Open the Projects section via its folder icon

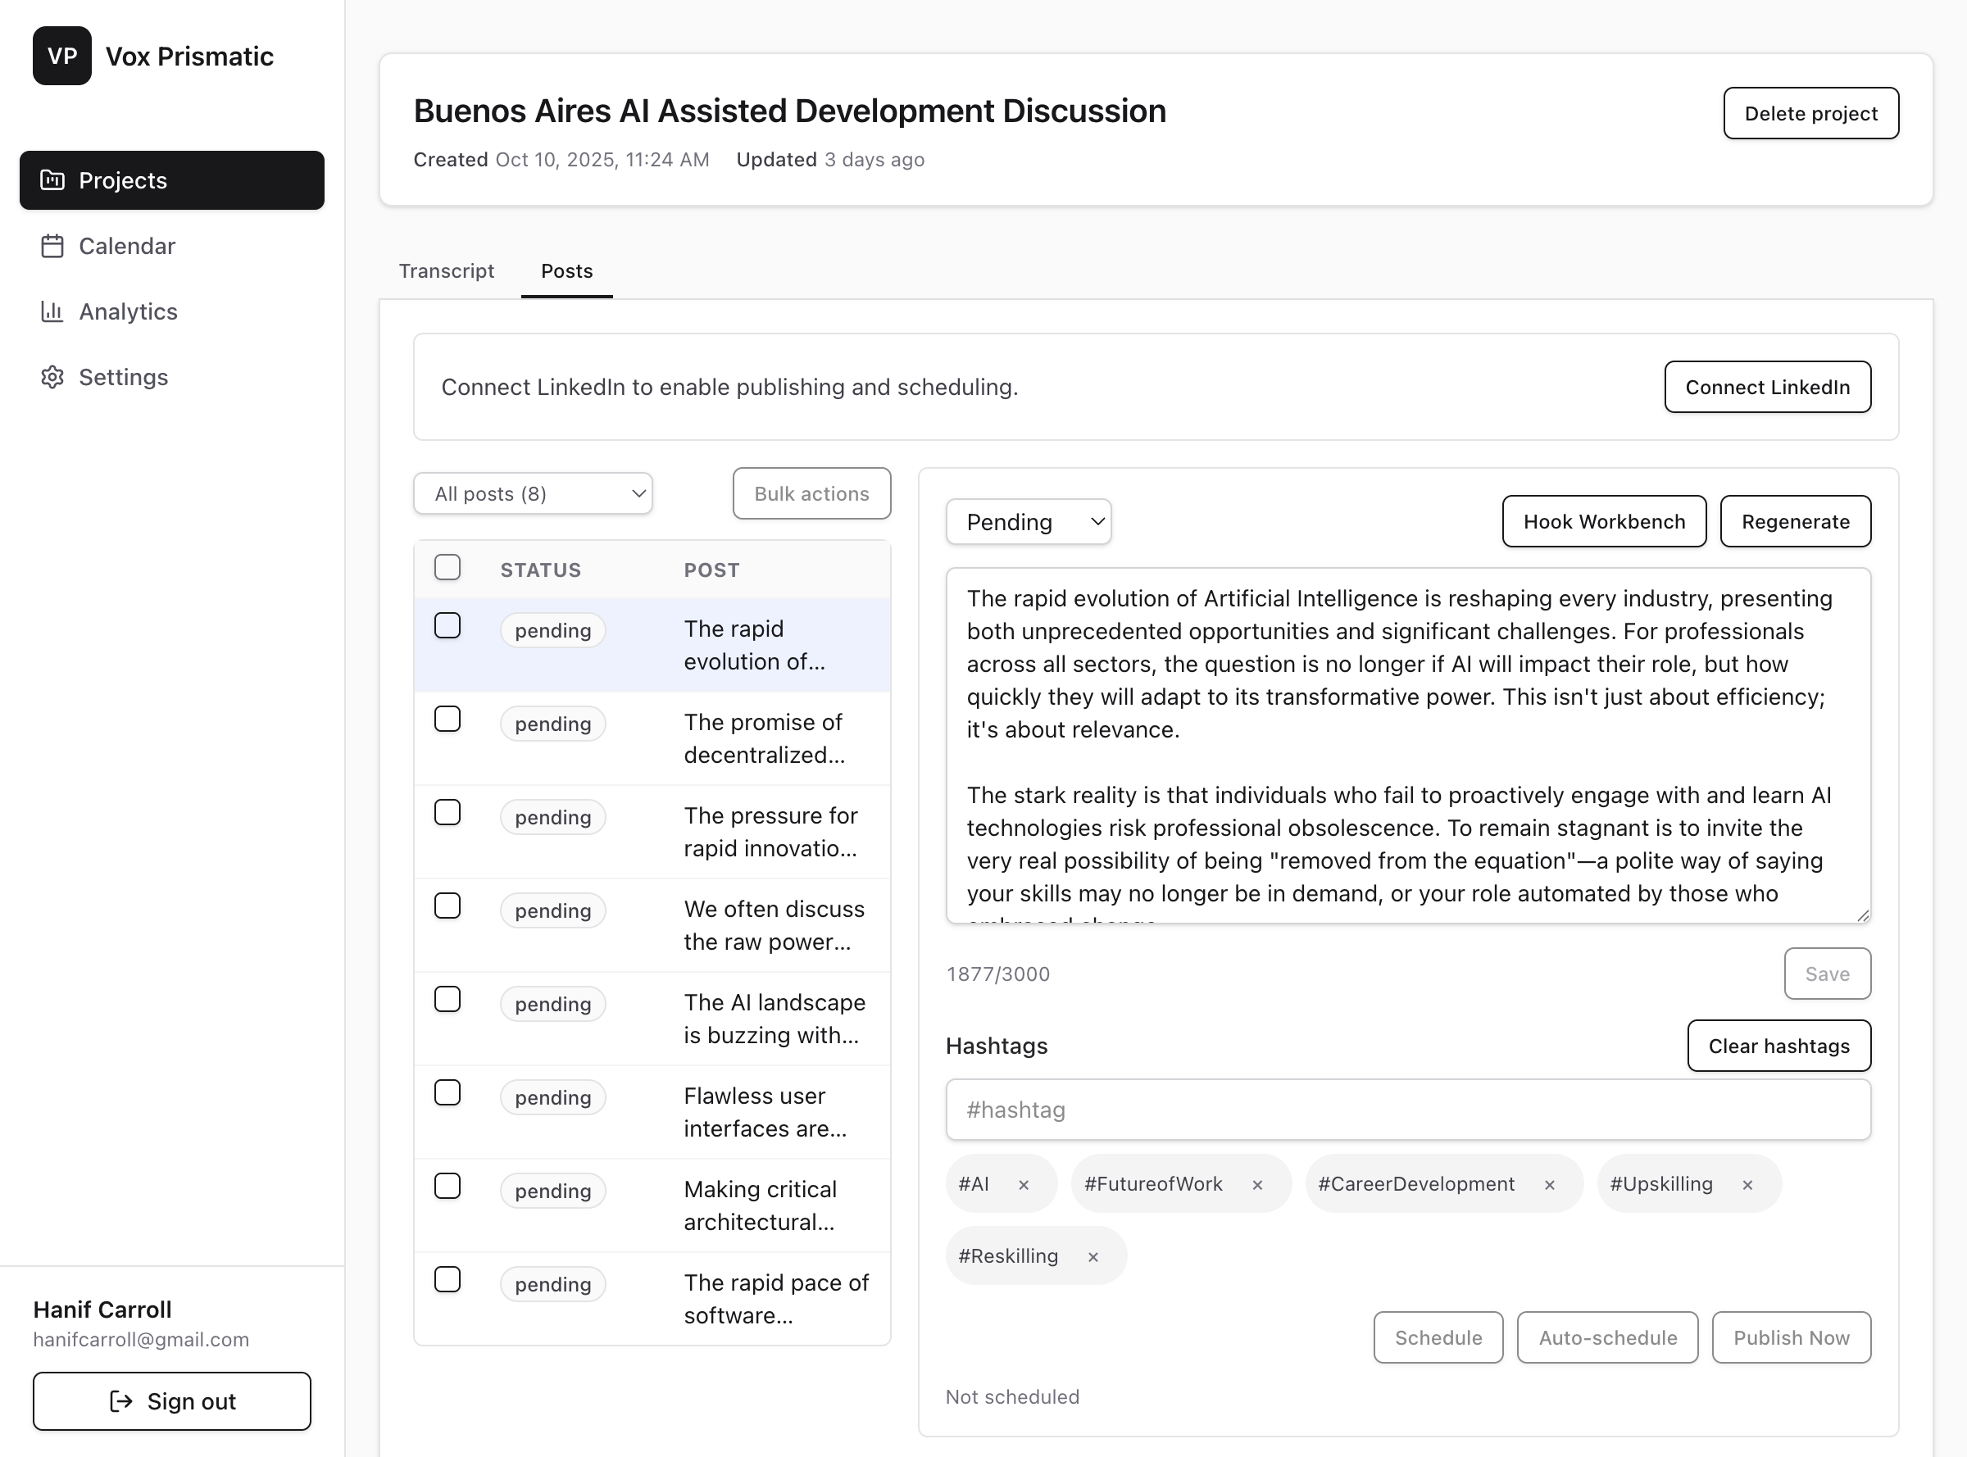(52, 180)
